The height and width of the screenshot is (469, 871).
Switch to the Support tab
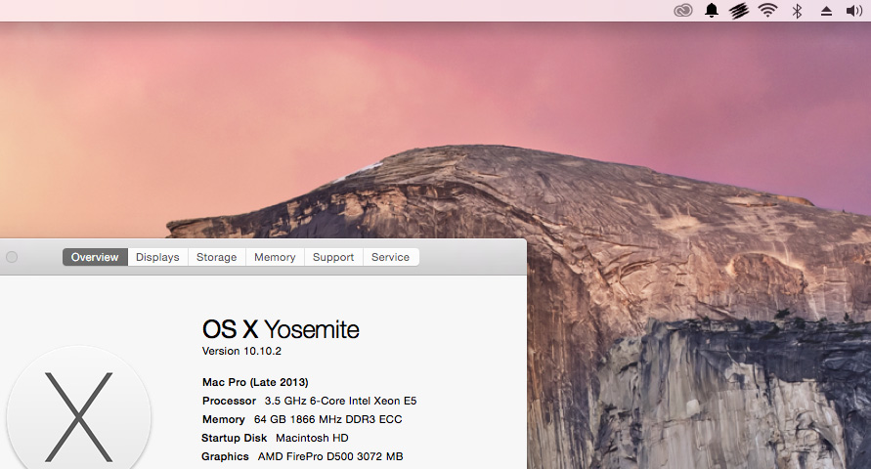point(333,257)
